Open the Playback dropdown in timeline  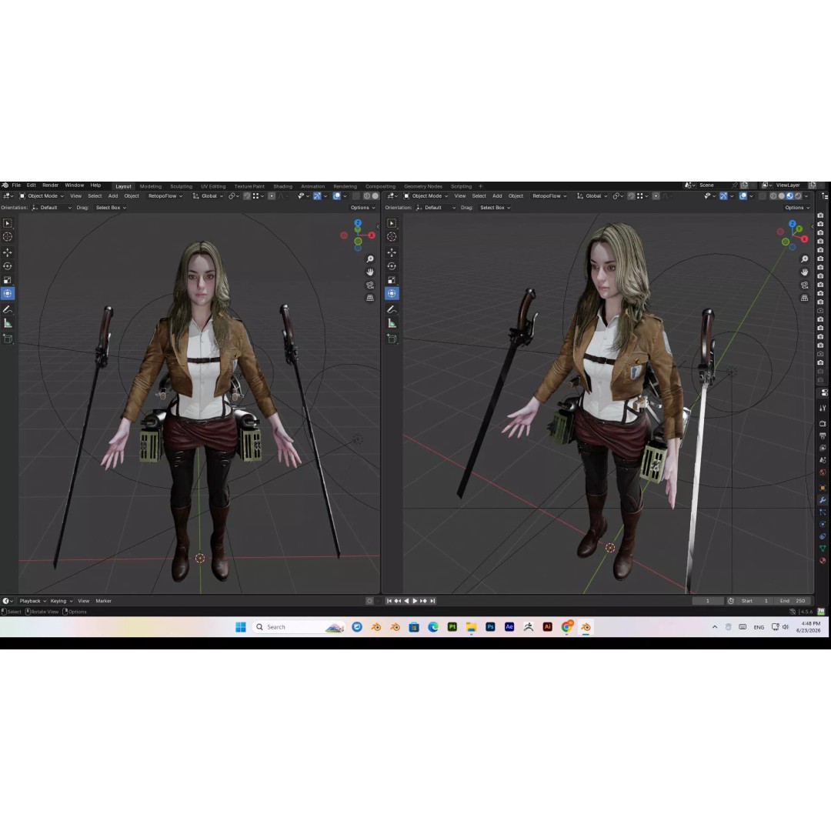(33, 601)
